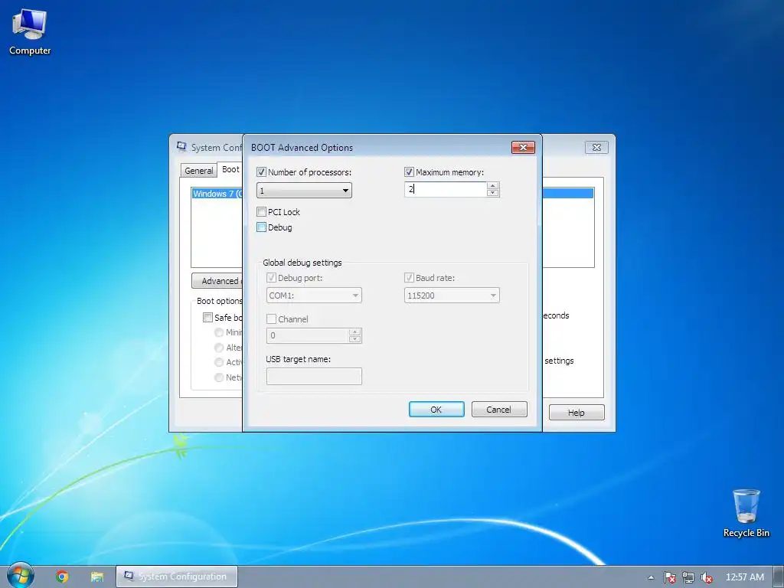Viewport: 784px width, 588px height.
Task: Close the BOOT Advanced Options dialog
Action: pos(523,147)
